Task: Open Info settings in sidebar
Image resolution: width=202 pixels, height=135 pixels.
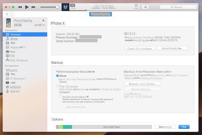Action: click(x=25, y=56)
